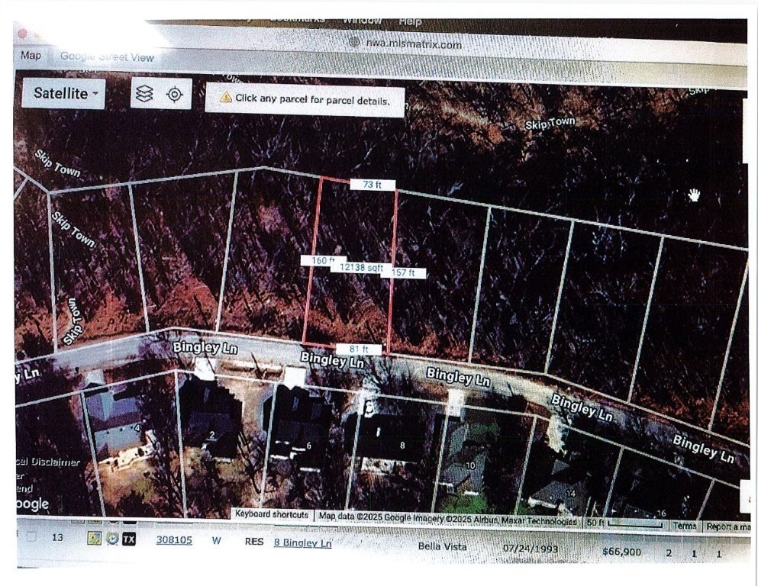Click the Google logo on the map
The width and height of the screenshot is (758, 586).
tap(31, 504)
